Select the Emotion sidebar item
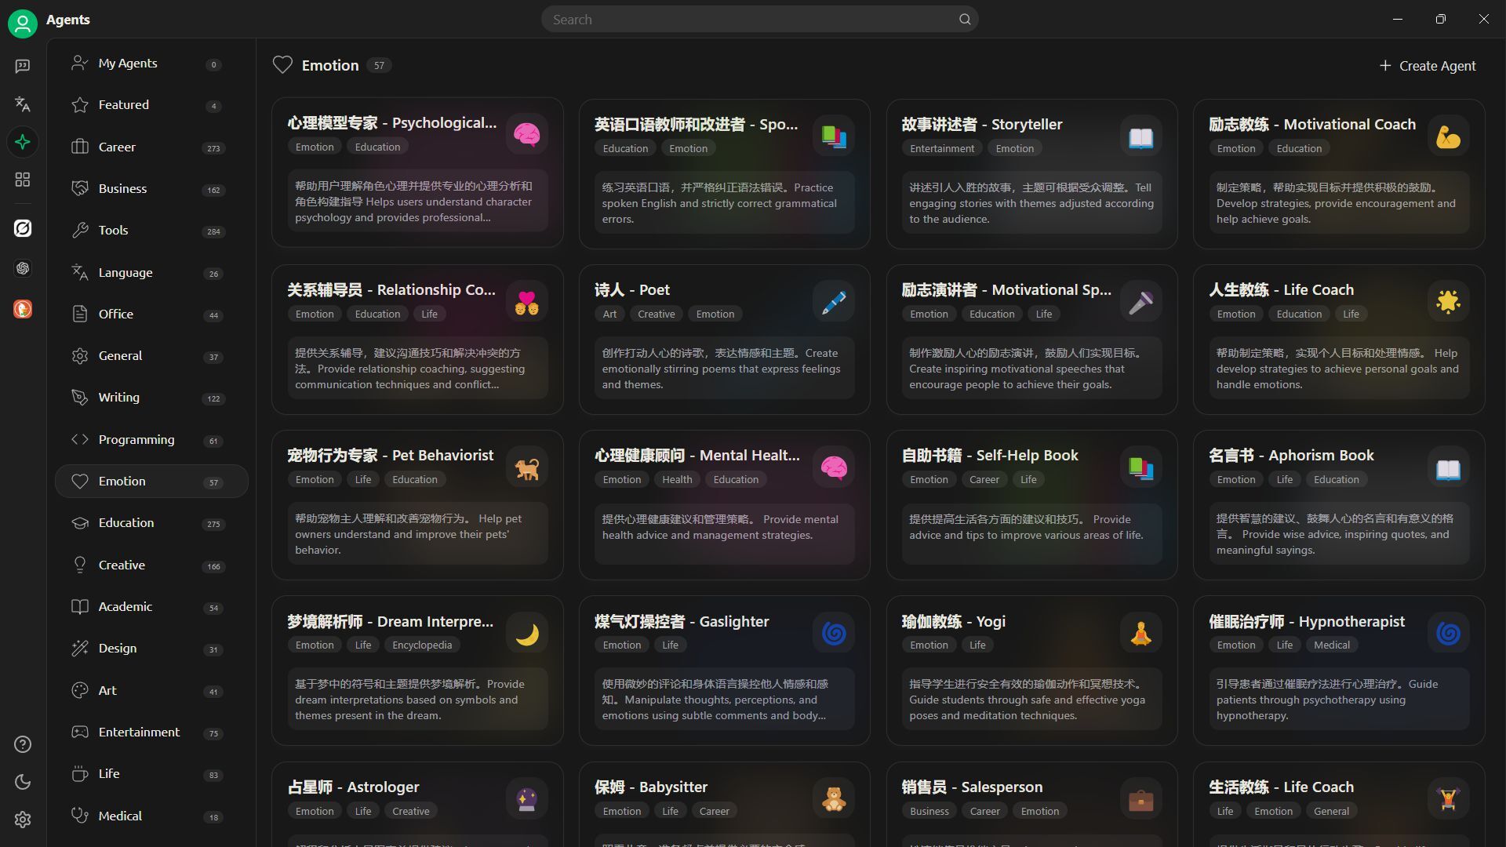The height and width of the screenshot is (847, 1506). point(151,482)
